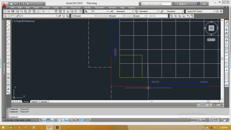Click the Save icon in the Standard toolbar
231x130 pixels.
(13, 11)
